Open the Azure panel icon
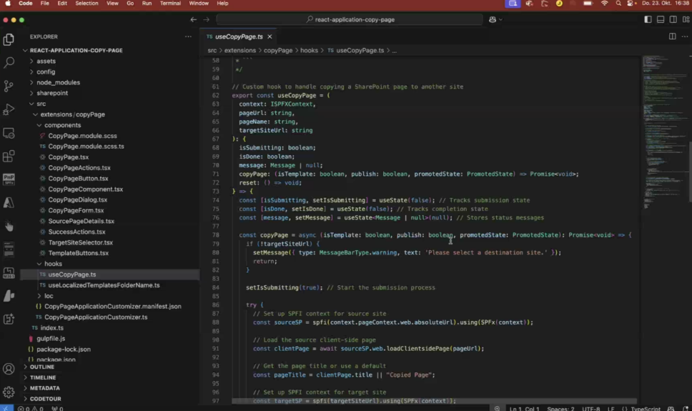This screenshot has width=692, height=411. pos(9,202)
